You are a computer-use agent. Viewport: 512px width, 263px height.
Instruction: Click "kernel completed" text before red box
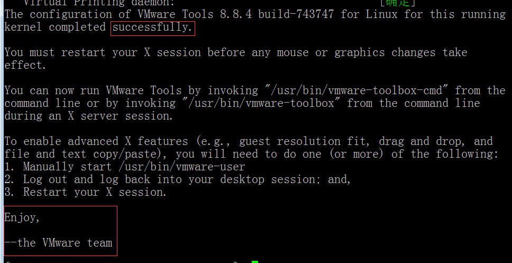pyautogui.click(x=55, y=28)
